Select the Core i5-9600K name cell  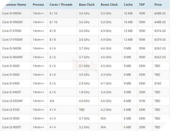[12, 48]
